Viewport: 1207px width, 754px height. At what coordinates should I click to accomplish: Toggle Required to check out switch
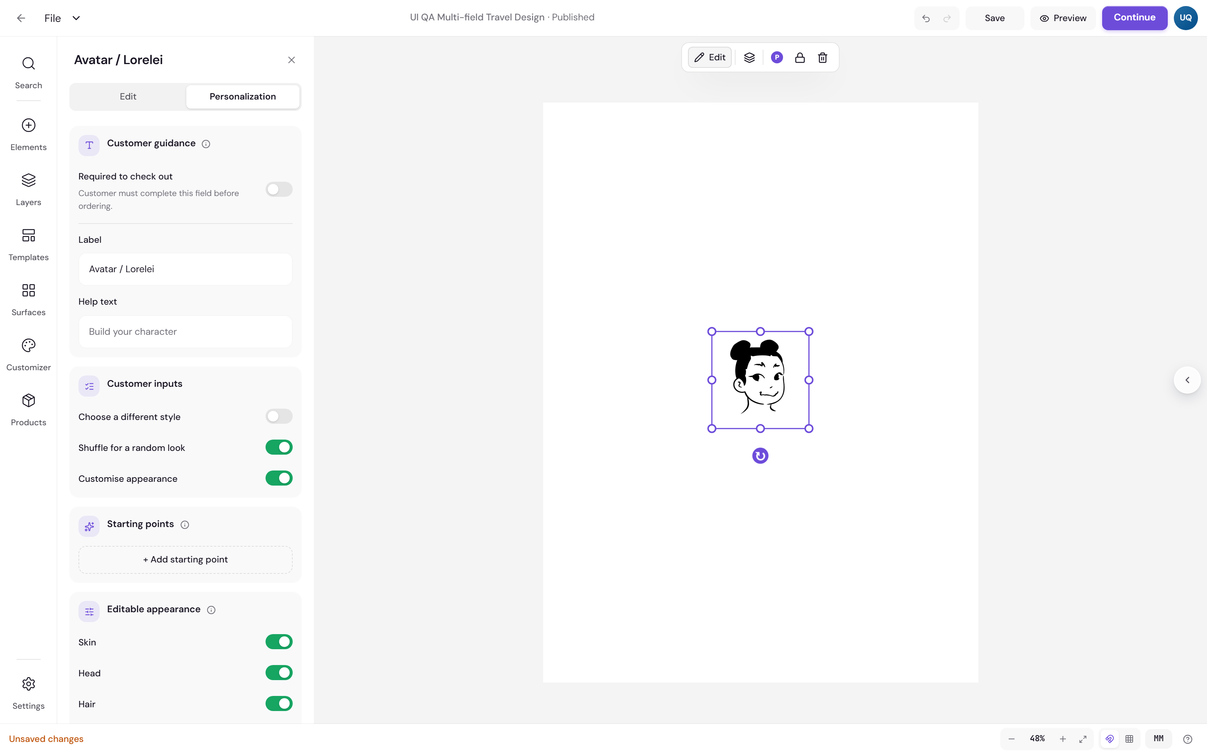tap(279, 190)
